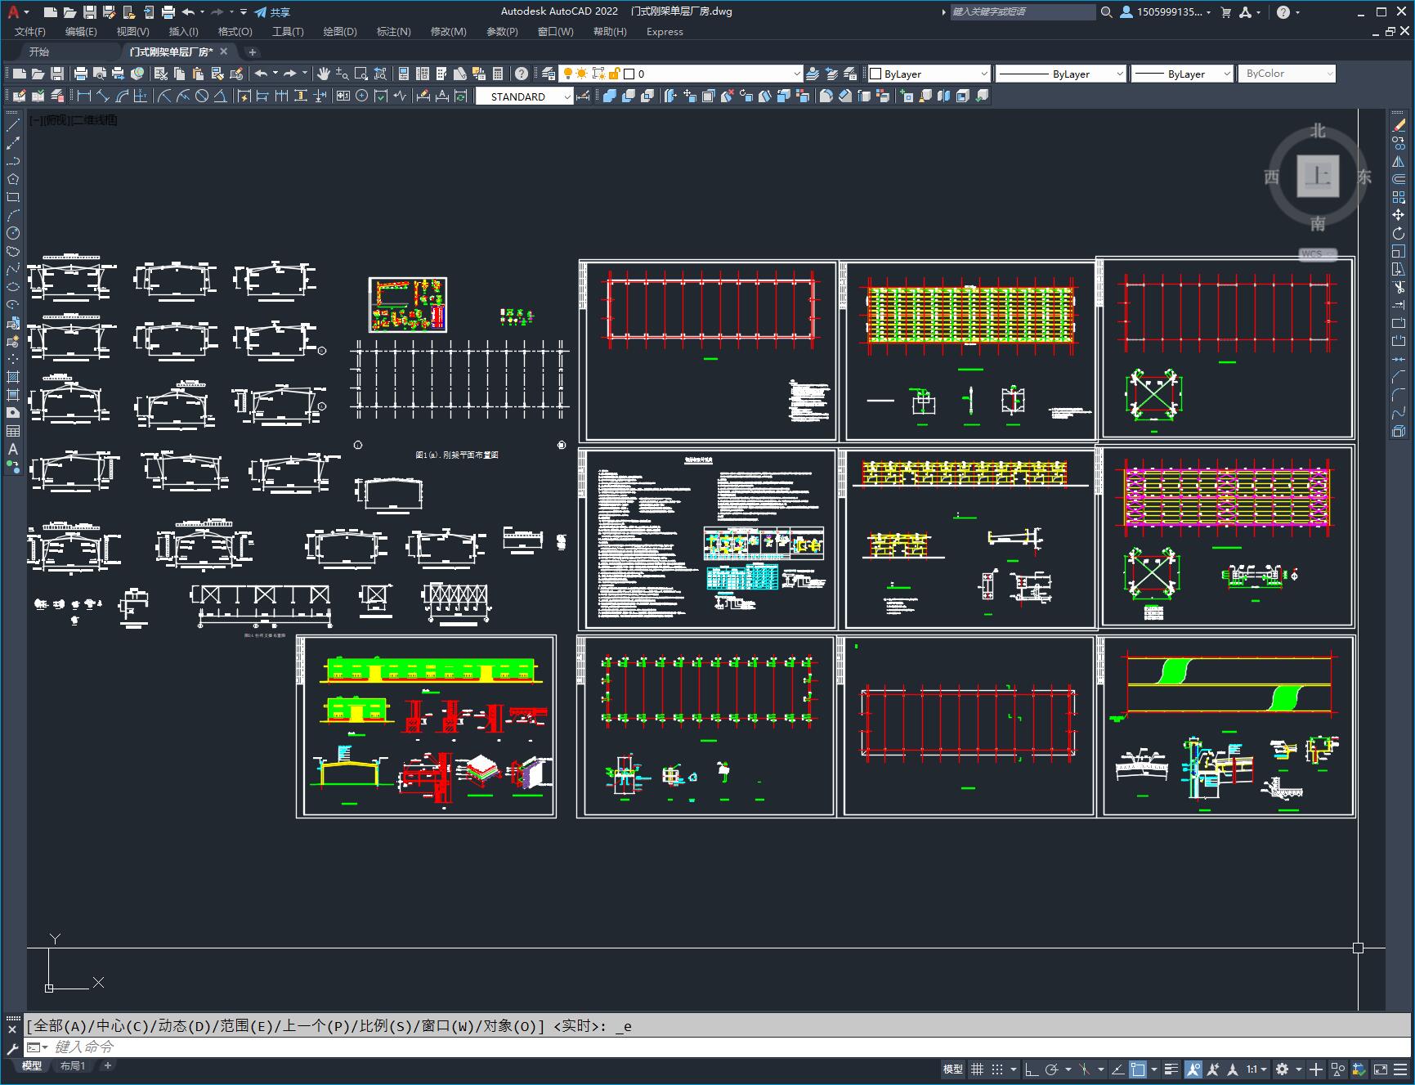Select the Line tool in draw toolbar
The image size is (1415, 1085).
click(x=13, y=125)
